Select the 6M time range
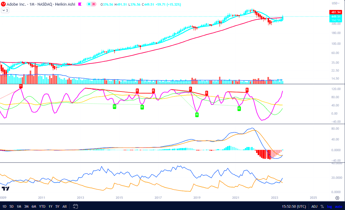Viewport: 345px width, 210px height. tap(34, 206)
